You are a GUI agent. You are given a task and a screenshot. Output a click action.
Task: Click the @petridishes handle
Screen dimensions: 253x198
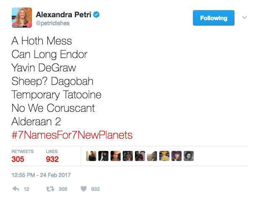tap(53, 23)
